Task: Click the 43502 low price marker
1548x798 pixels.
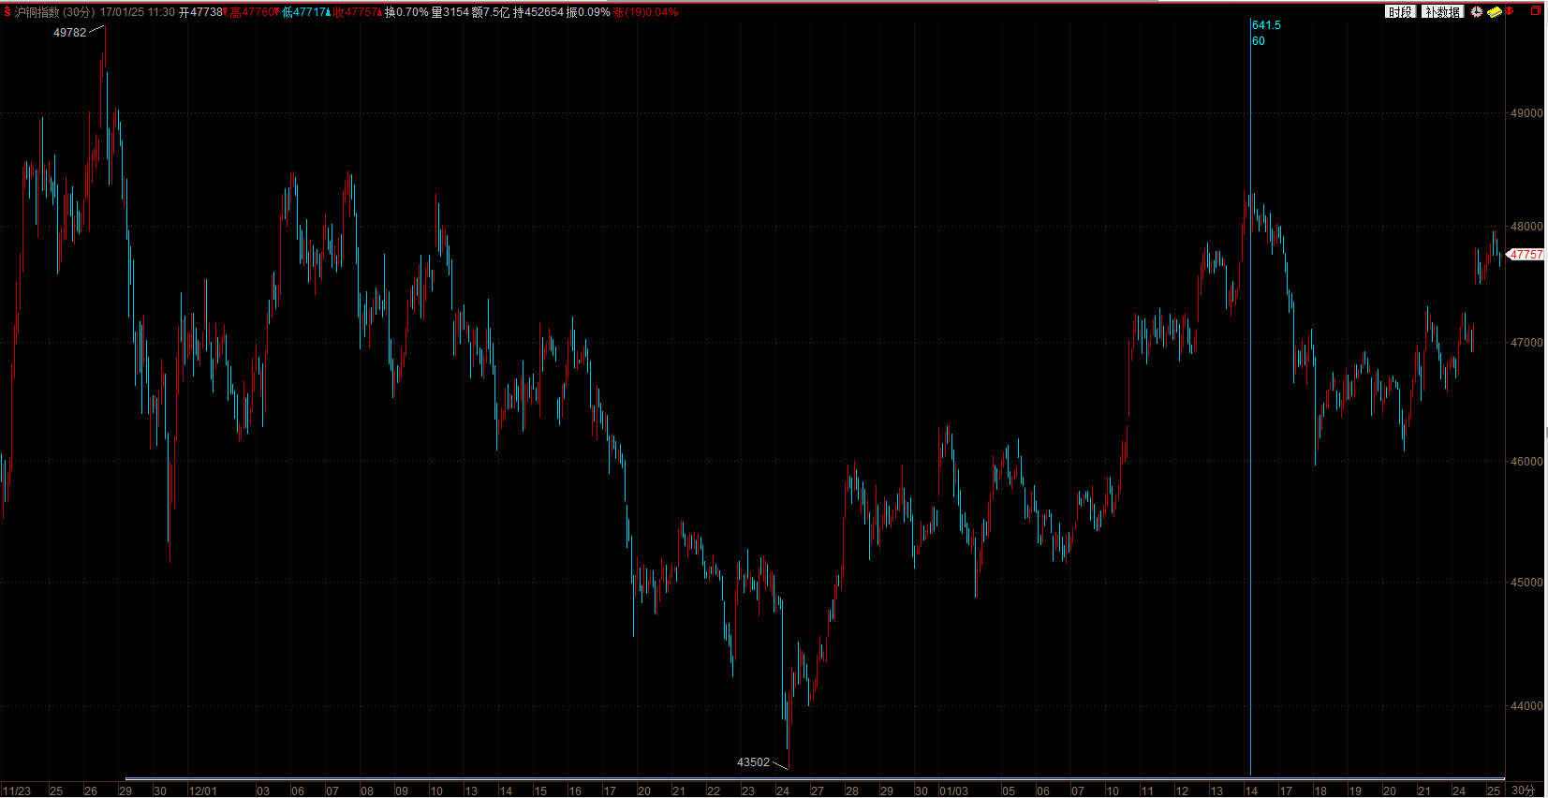Action: click(753, 762)
